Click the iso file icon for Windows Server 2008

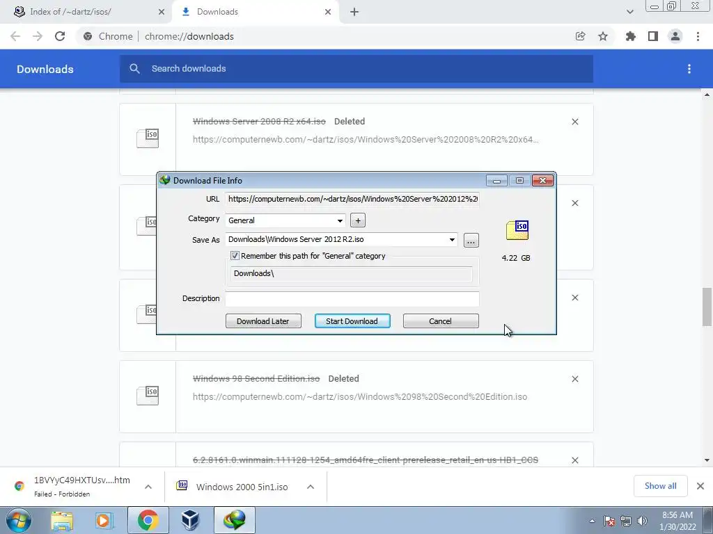148,138
